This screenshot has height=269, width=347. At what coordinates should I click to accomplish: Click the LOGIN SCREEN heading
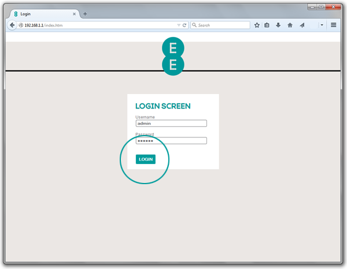tap(163, 106)
